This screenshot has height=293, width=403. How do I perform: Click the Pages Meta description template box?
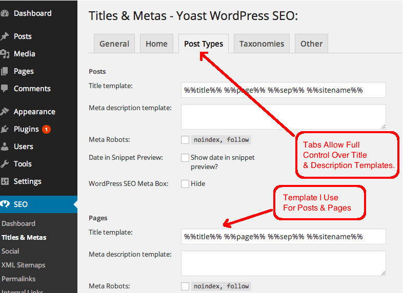coord(283,263)
